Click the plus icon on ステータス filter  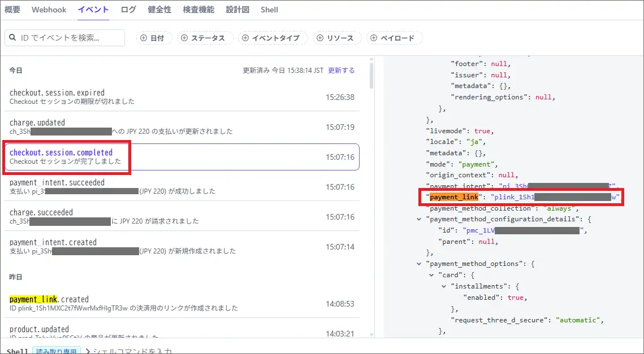[184, 38]
